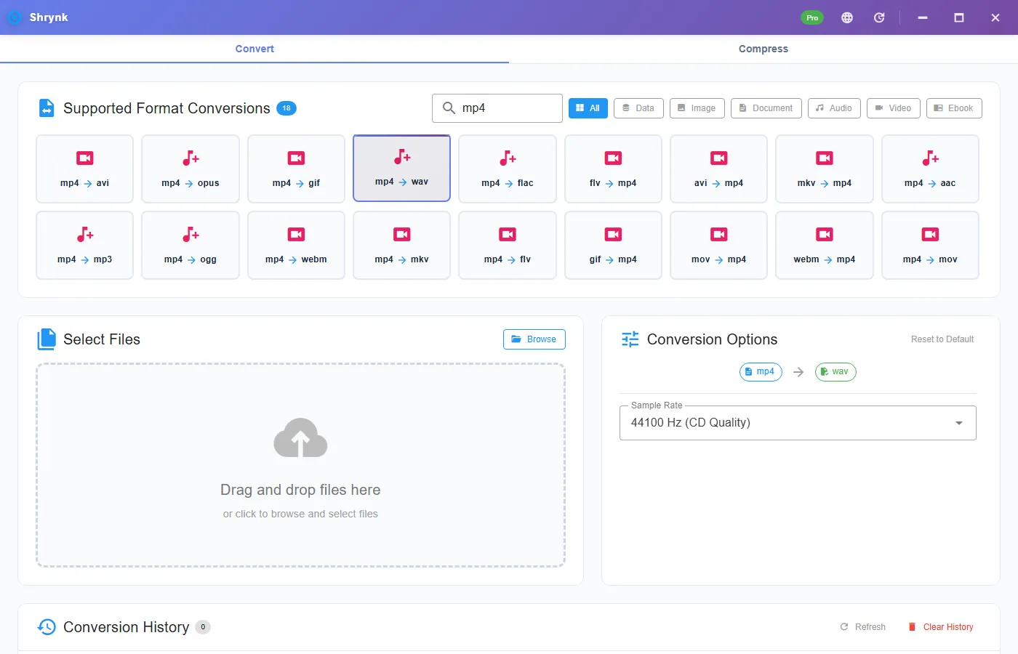Open the Sample Rate dropdown
The image size is (1018, 654).
[x=798, y=423]
